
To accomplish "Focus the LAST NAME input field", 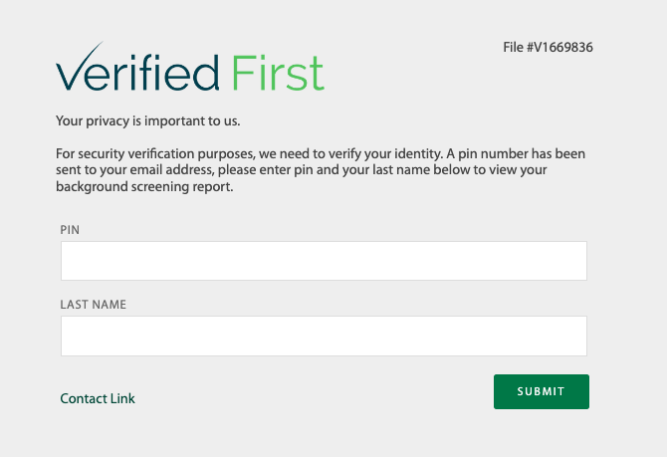I will [324, 336].
